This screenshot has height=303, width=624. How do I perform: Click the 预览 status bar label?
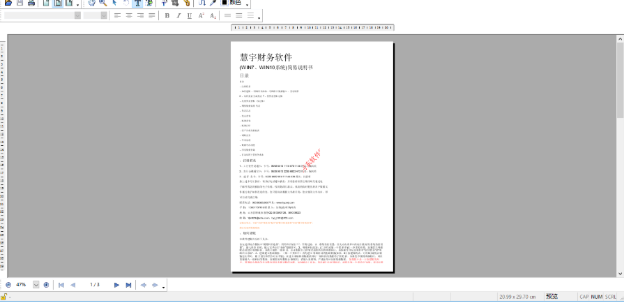coord(551,297)
